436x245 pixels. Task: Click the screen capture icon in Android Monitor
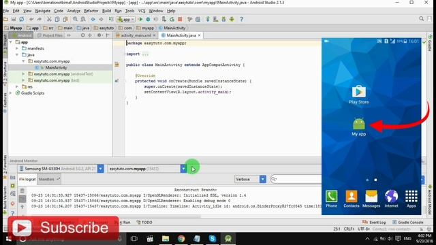pos(13,178)
